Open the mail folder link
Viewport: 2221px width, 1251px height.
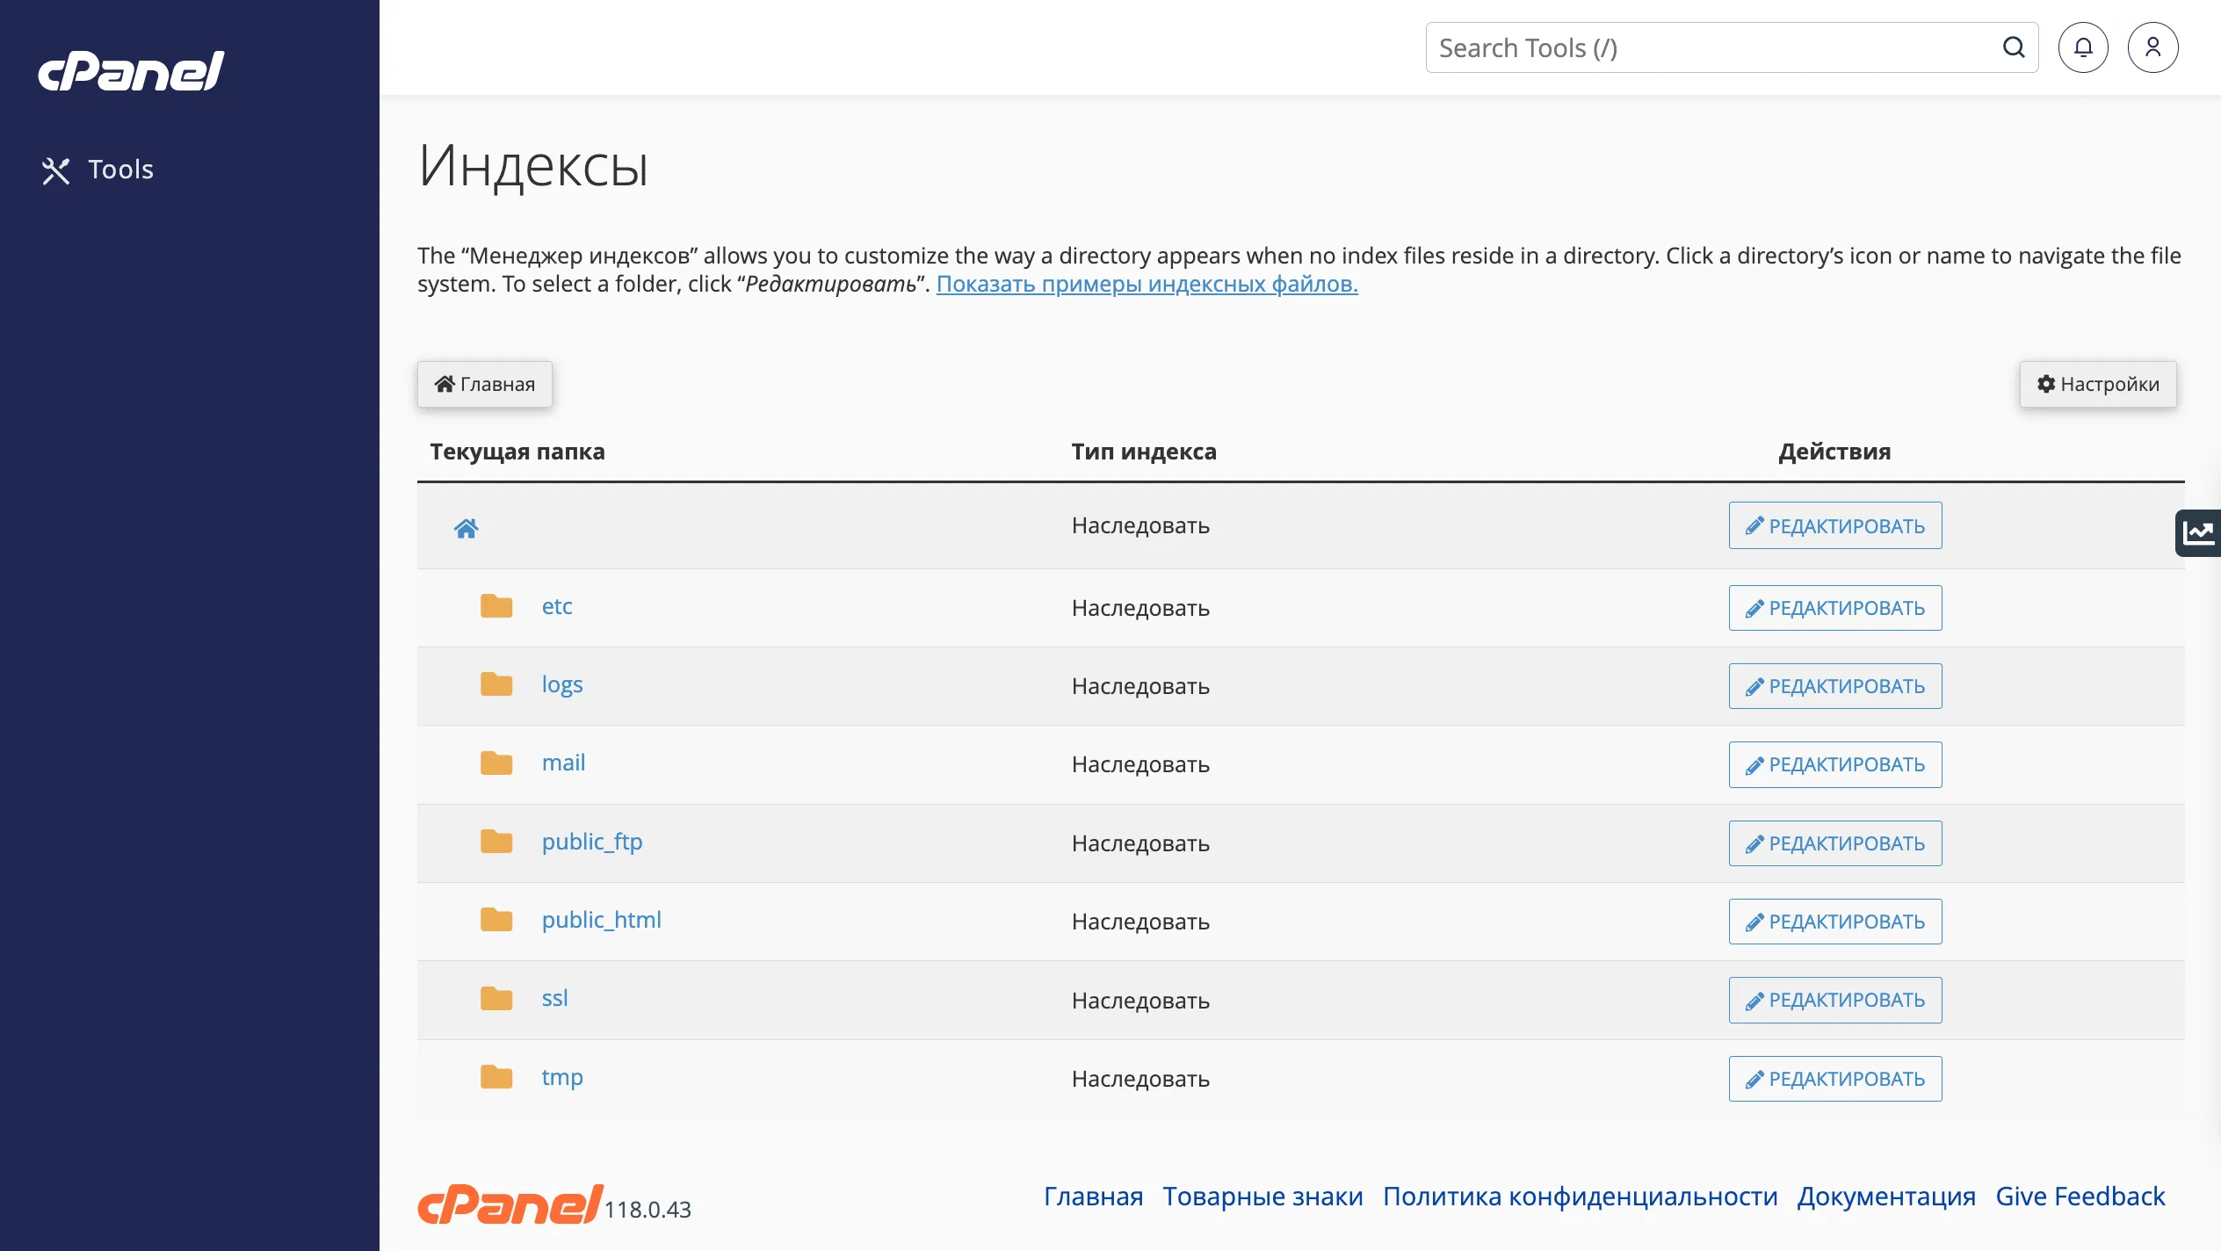pos(563,763)
